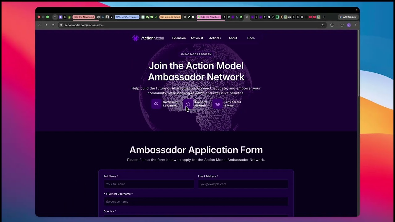
Task: Open a new tab with the plus button
Action: (x=324, y=17)
